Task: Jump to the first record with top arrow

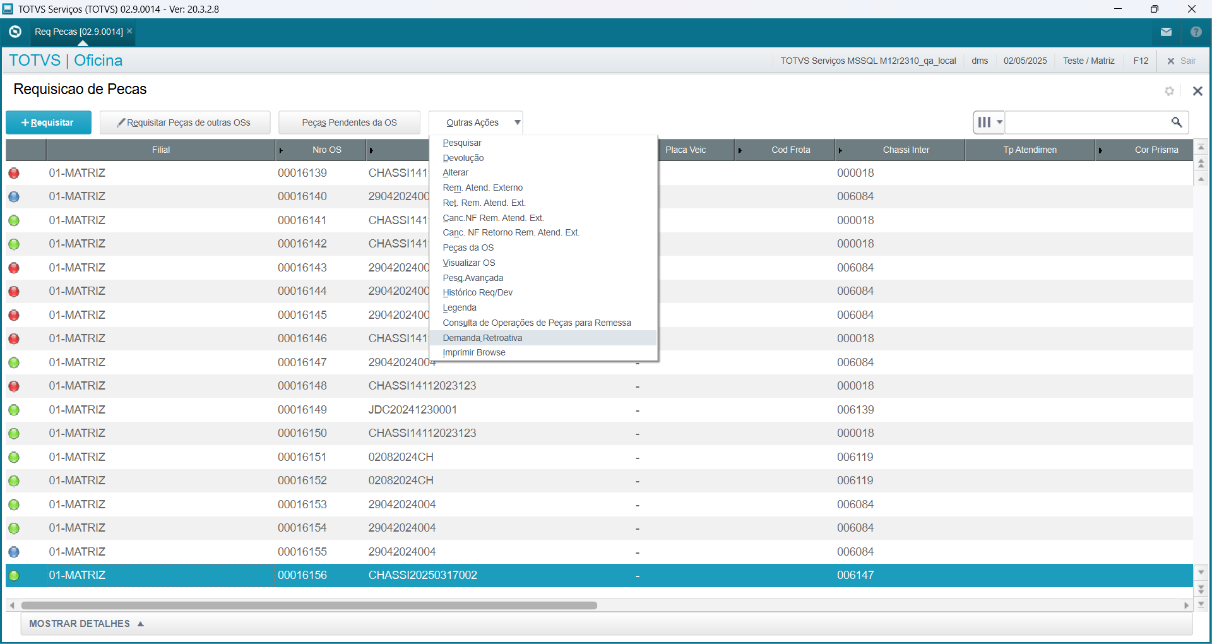Action: 1201,148
